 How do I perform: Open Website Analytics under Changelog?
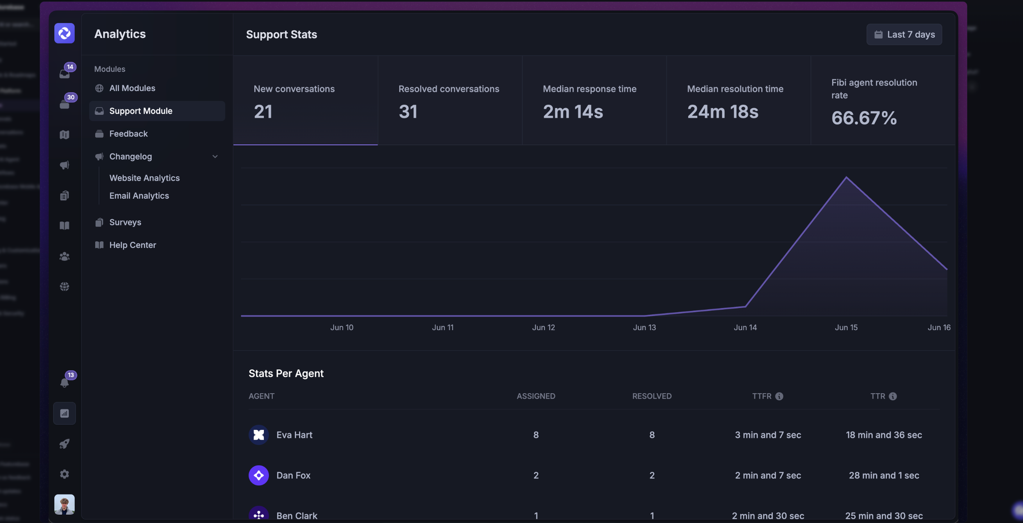click(144, 177)
